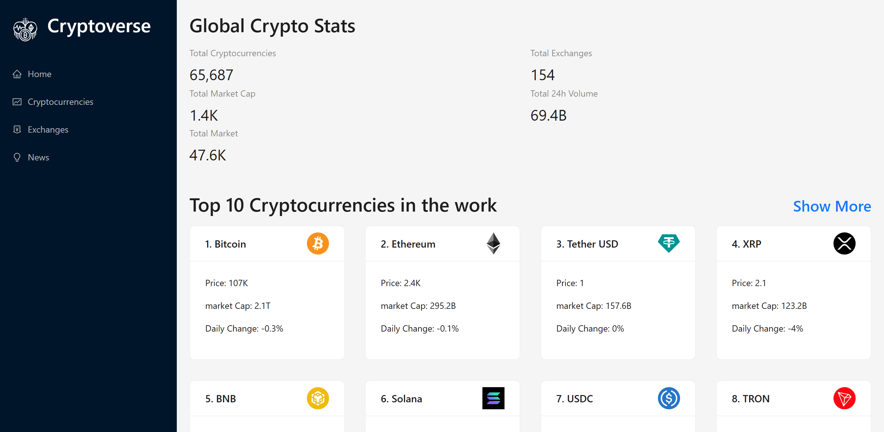Click Tether's Price: 1 text
This screenshot has width=884, height=432.
(570, 283)
